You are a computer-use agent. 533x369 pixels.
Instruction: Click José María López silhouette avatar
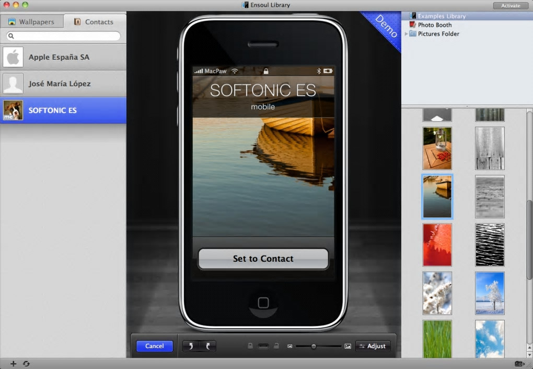[13, 83]
